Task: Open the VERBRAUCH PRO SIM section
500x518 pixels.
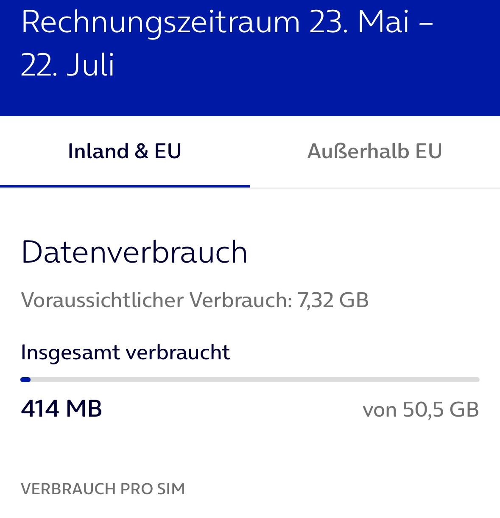Action: [103, 489]
